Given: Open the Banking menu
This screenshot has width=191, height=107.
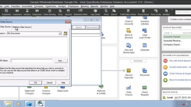Looking at the screenshot, I should click(x=85, y=6).
